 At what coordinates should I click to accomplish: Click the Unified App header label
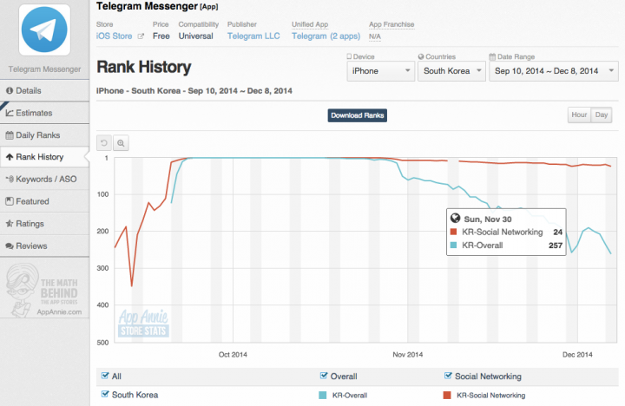[310, 24]
